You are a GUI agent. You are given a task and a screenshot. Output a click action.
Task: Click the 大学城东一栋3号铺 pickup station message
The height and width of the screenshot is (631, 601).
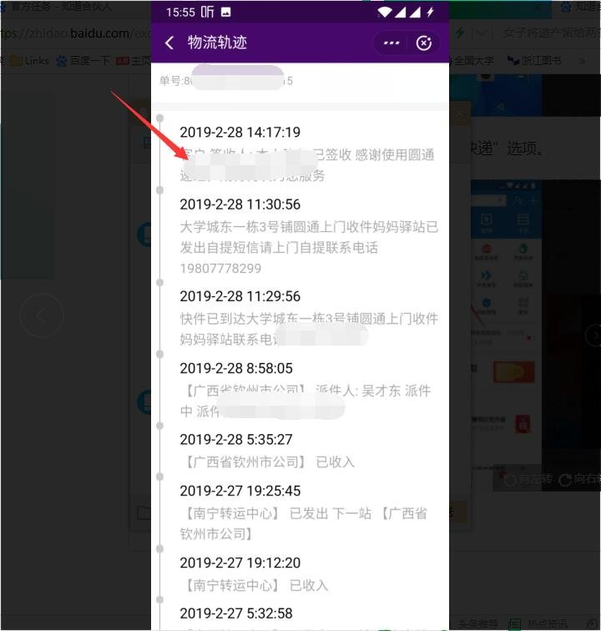pos(309,248)
